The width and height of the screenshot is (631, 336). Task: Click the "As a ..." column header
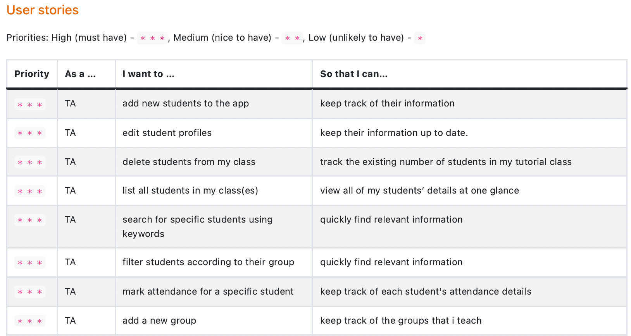(80, 74)
